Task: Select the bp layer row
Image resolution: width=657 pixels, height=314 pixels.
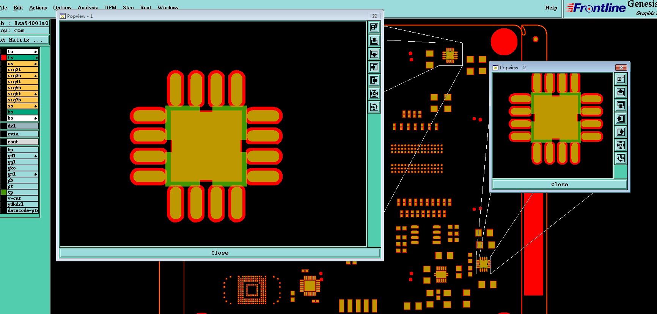Action: click(x=23, y=150)
